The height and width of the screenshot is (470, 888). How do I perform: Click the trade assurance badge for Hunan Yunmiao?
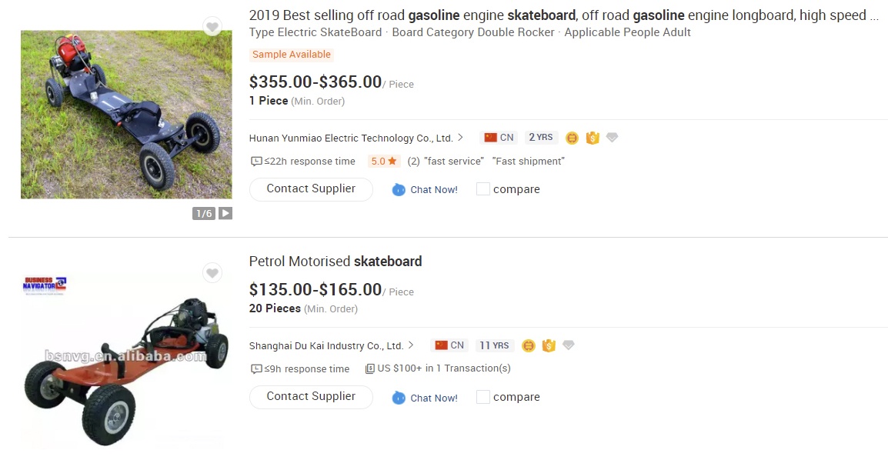pyautogui.click(x=592, y=138)
